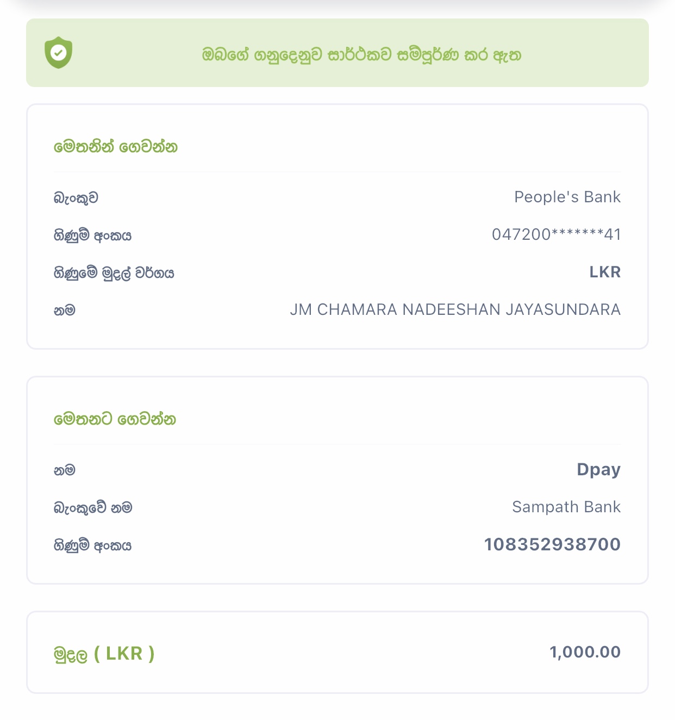Select payee account number 108352938700
Image resolution: width=675 pixels, height=720 pixels.
point(552,544)
